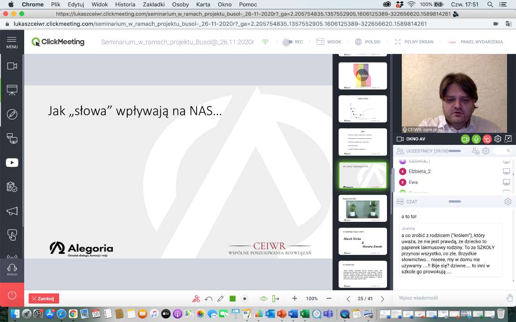
Task: Open the YouTube panel in left sidebar
Action: coord(12,163)
